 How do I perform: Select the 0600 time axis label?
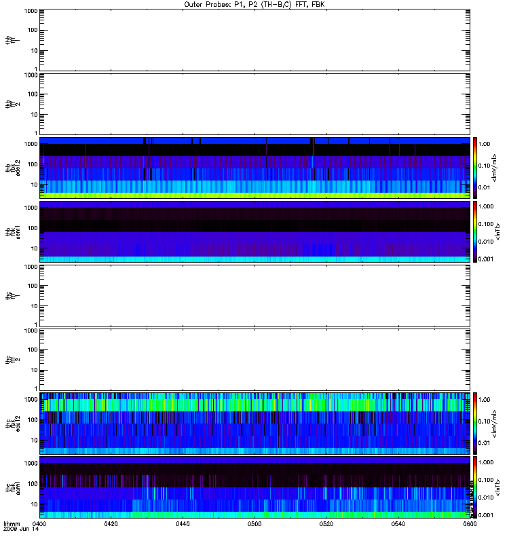[x=470, y=523]
